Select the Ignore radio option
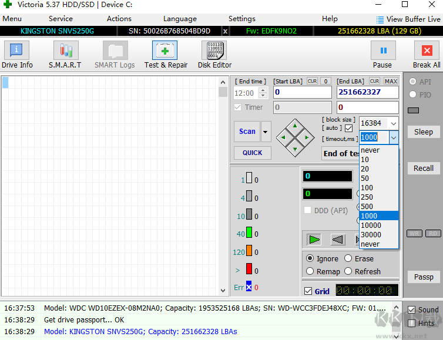The width and height of the screenshot is (443, 340). click(x=310, y=258)
